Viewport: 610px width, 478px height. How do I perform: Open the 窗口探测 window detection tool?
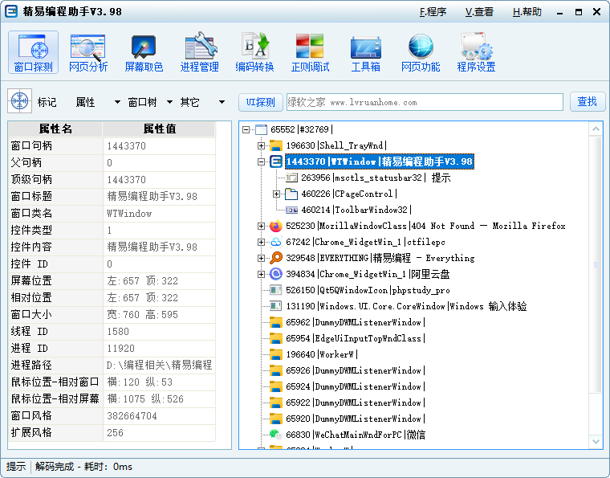click(x=33, y=53)
